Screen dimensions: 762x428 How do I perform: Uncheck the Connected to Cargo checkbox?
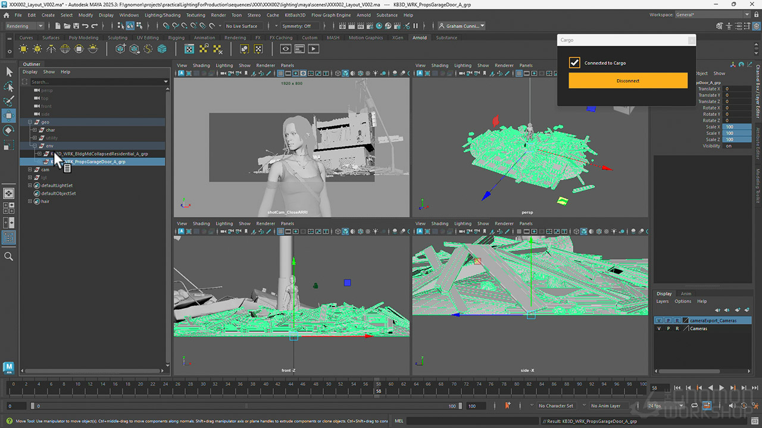[x=574, y=63]
